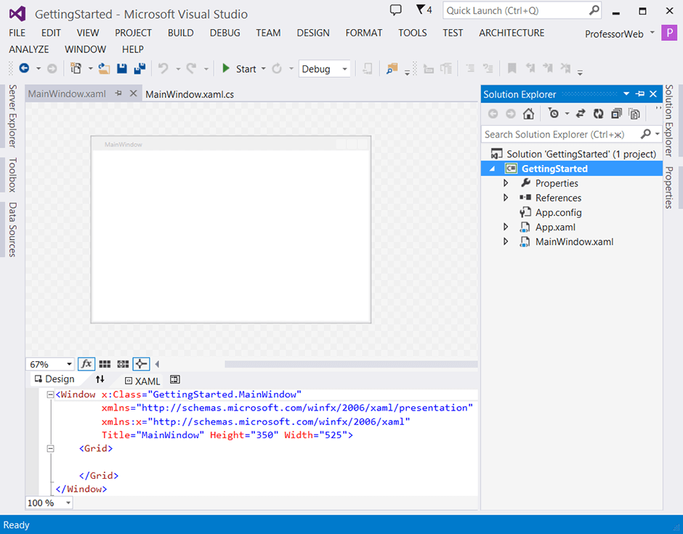683x534 pixels.
Task: Open the 67% designer zoom dropdown
Action: click(x=69, y=364)
